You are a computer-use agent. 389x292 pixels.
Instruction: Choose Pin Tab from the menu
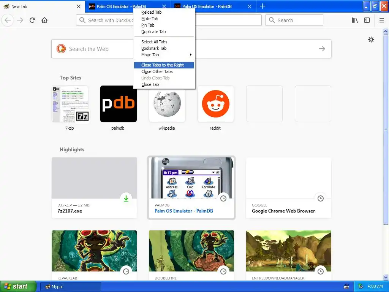(x=164, y=25)
